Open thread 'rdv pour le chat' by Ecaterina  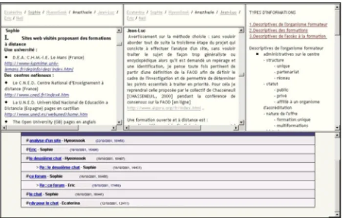click(43, 203)
